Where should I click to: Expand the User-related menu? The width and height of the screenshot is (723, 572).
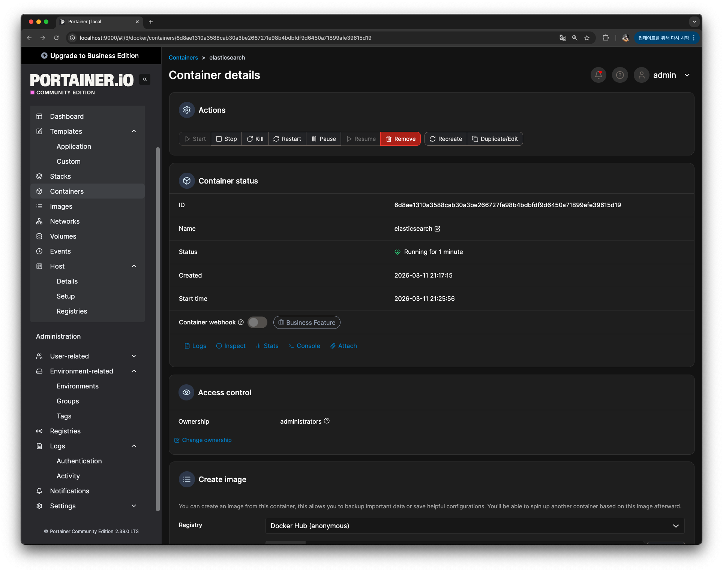pos(134,356)
